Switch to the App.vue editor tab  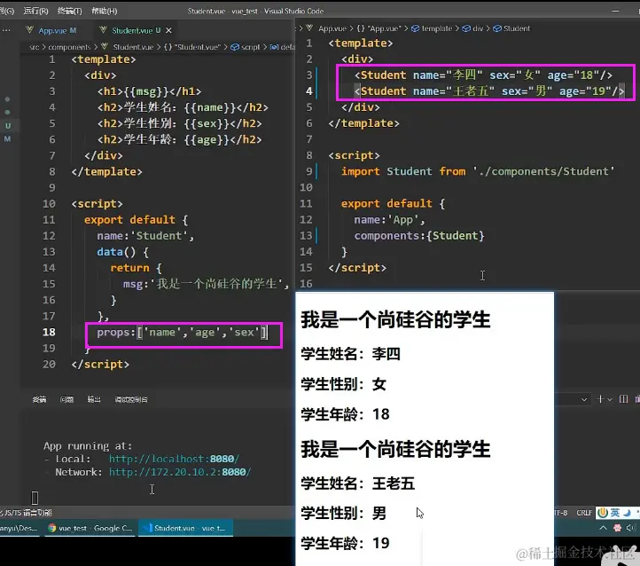tap(51, 30)
